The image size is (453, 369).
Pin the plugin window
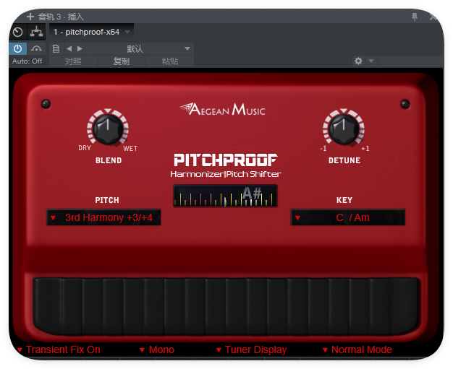[415, 17]
